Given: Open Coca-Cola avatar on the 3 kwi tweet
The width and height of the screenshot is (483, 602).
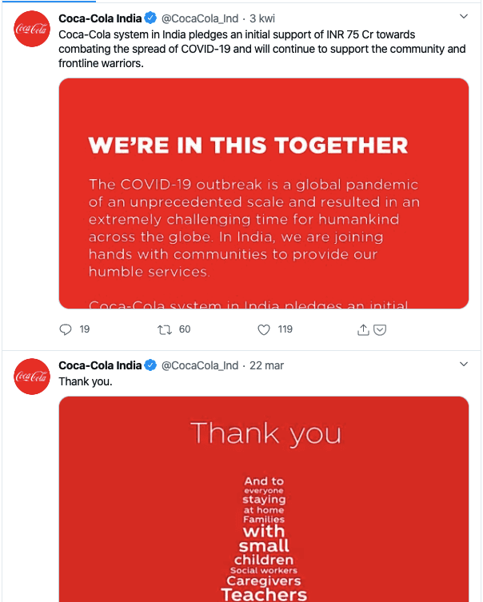Looking at the screenshot, I should tap(32, 29).
